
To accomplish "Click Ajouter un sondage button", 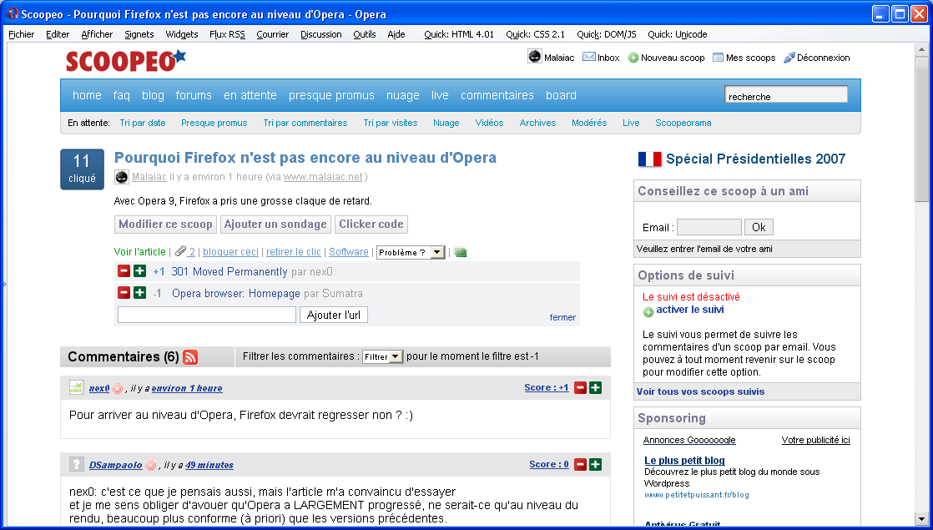I will point(275,225).
